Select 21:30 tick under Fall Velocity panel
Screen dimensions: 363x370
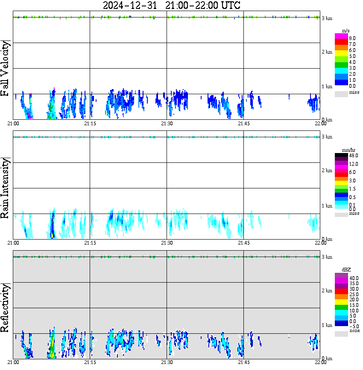coord(167,124)
